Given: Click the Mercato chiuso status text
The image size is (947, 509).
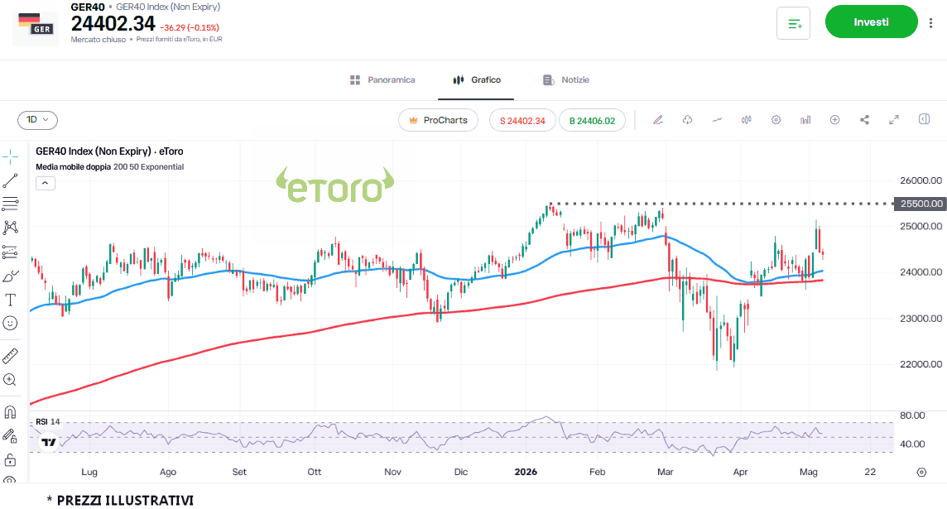Looking at the screenshot, I should 98,39.
